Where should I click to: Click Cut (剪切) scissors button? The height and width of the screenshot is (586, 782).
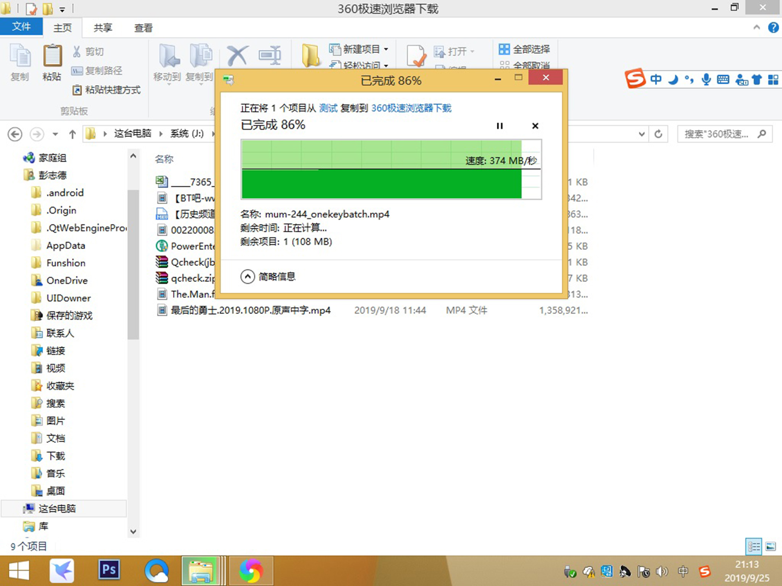coord(88,52)
